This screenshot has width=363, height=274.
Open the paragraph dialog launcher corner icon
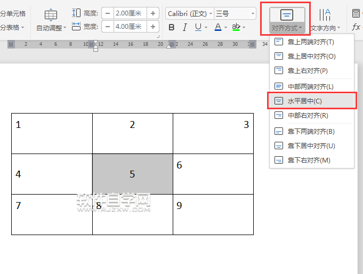(x=158, y=36)
